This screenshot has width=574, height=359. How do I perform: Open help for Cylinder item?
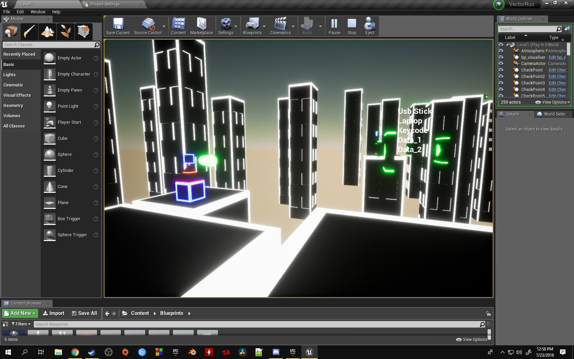pyautogui.click(x=96, y=171)
